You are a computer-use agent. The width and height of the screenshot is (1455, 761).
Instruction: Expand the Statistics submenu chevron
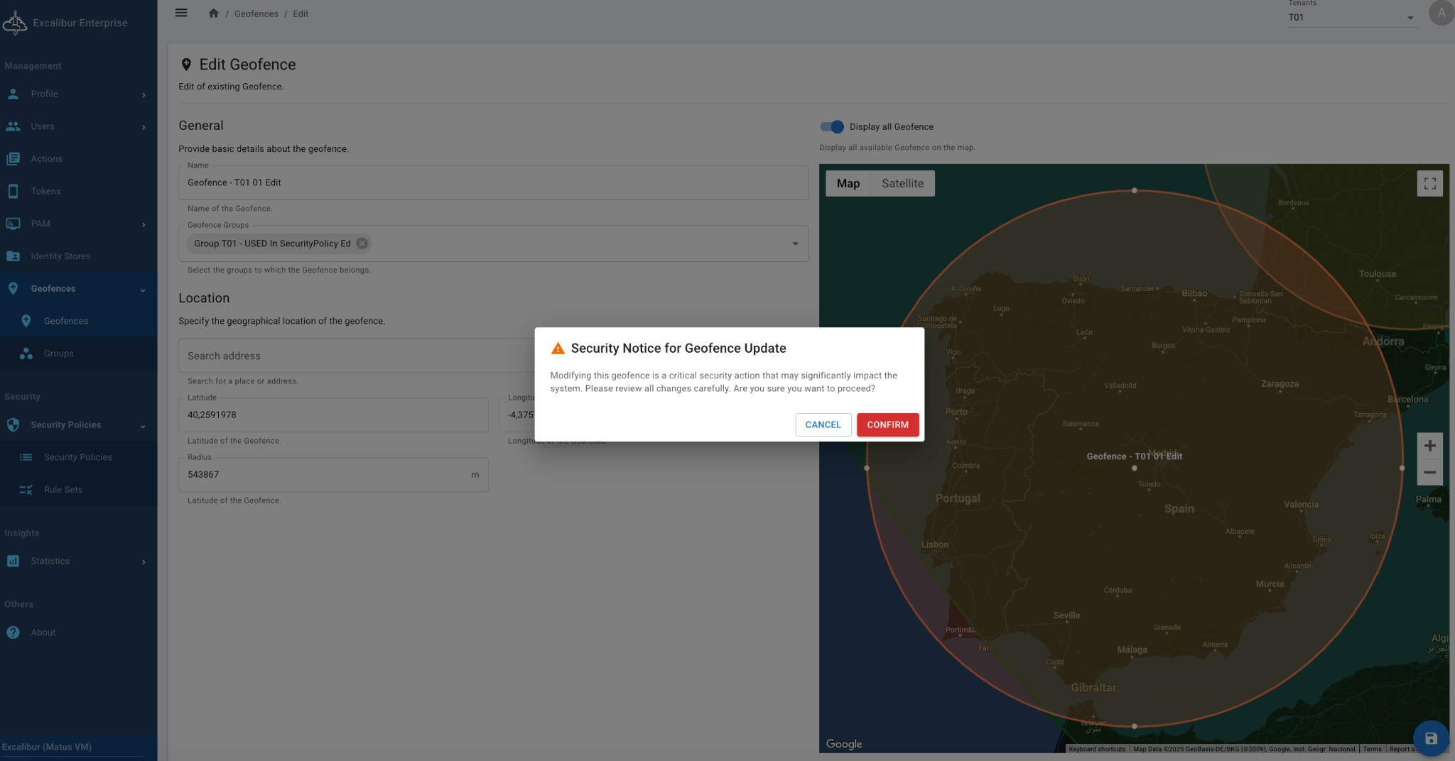pyautogui.click(x=144, y=562)
